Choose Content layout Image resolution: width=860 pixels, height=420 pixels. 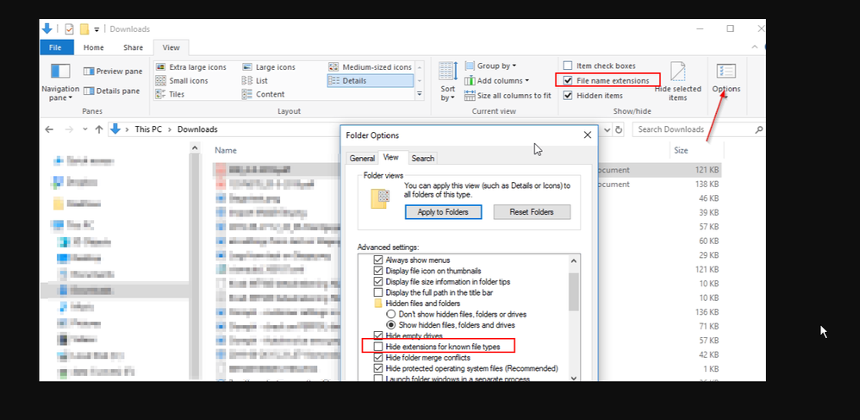coord(264,94)
